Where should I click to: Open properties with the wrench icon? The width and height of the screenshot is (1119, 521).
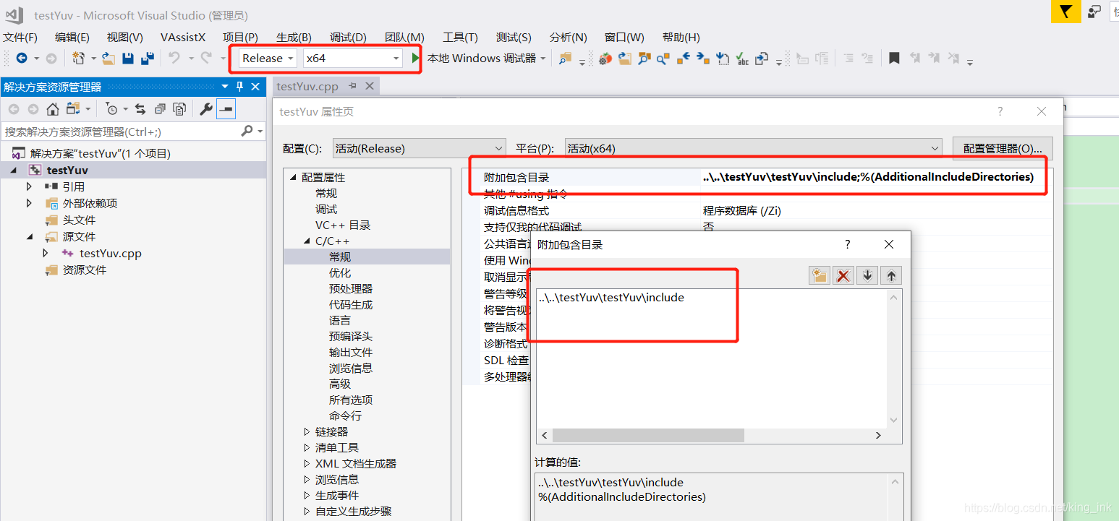(x=206, y=109)
